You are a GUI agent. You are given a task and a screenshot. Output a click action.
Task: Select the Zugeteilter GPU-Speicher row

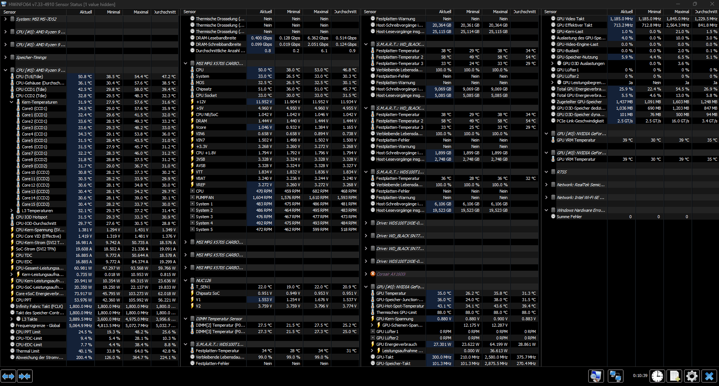click(631, 102)
